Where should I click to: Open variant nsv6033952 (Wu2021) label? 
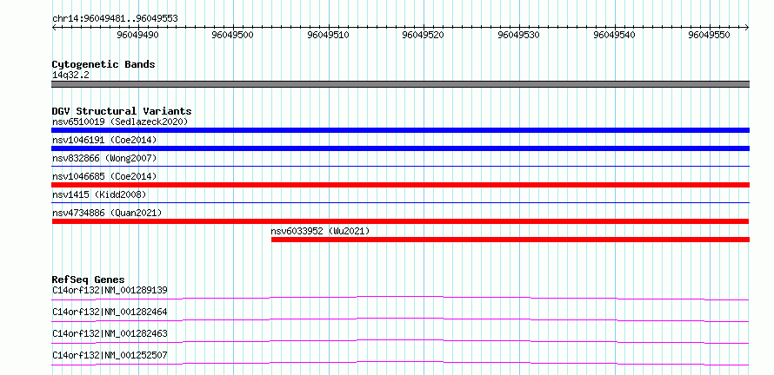[x=320, y=231]
